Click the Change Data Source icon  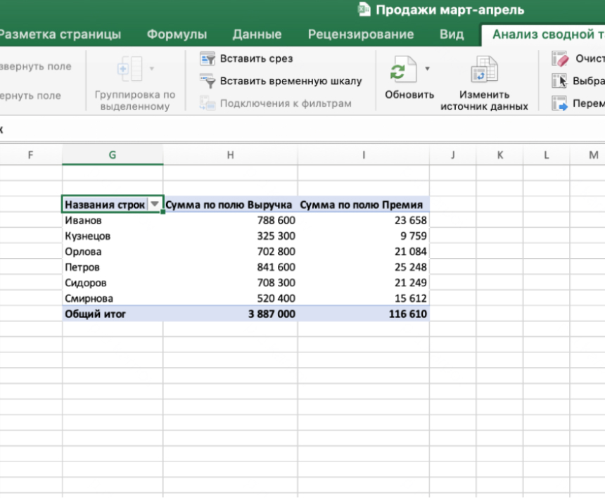click(x=484, y=70)
